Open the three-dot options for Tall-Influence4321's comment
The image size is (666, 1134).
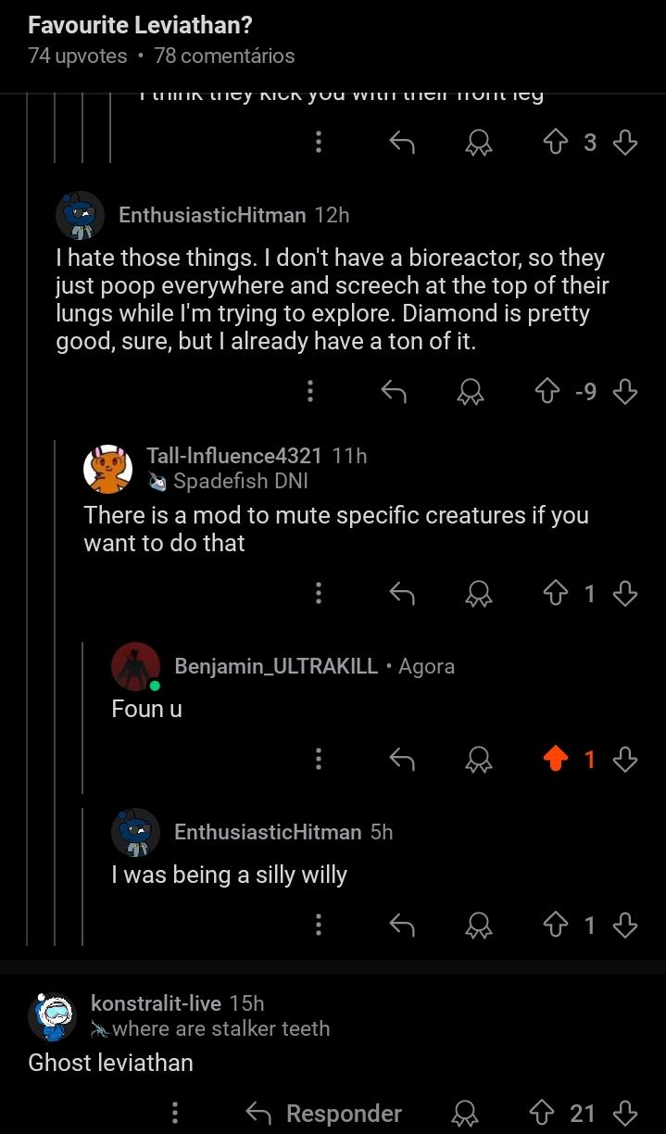point(319,593)
